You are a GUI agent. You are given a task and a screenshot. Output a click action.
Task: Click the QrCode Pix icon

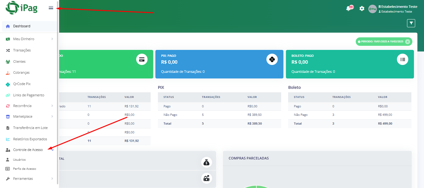tap(8, 84)
